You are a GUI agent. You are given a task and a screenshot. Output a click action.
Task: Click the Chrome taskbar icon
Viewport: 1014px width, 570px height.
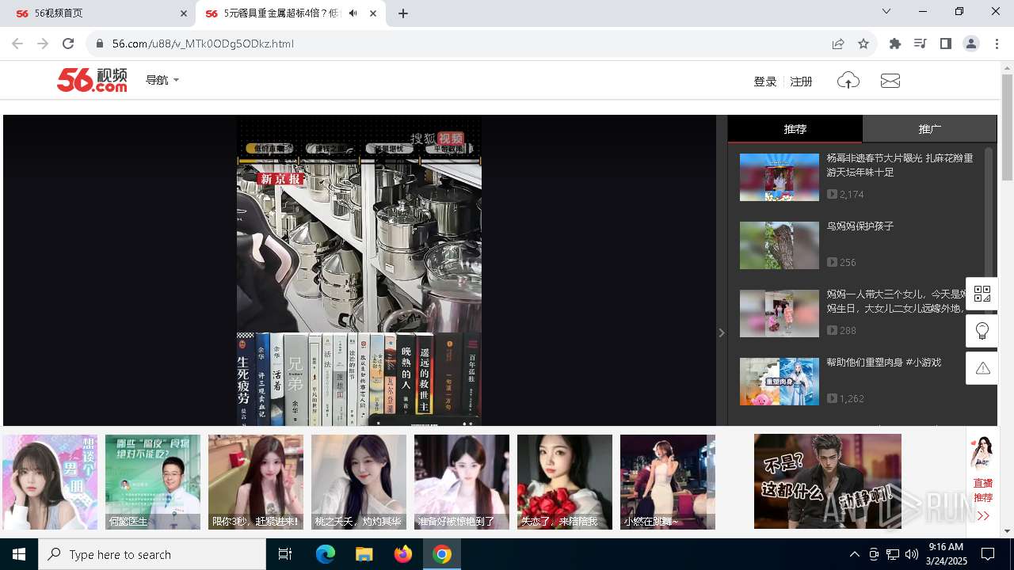[x=442, y=554]
